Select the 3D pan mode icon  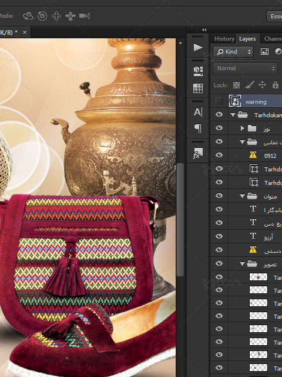[x=56, y=16]
